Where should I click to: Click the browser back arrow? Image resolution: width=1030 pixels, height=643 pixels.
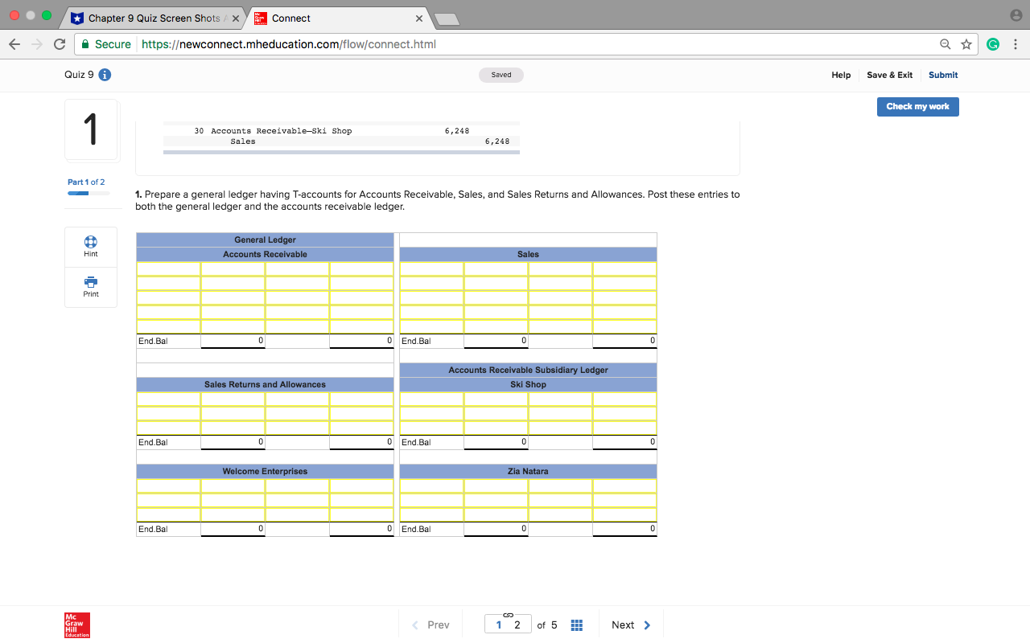coord(15,44)
